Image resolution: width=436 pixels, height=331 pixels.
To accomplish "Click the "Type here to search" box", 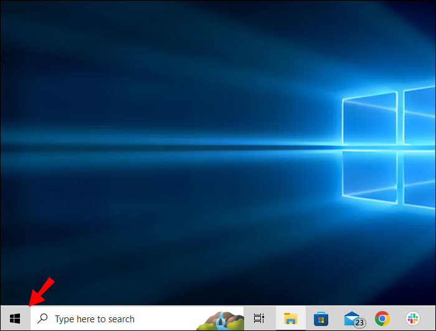I will pyautogui.click(x=137, y=319).
